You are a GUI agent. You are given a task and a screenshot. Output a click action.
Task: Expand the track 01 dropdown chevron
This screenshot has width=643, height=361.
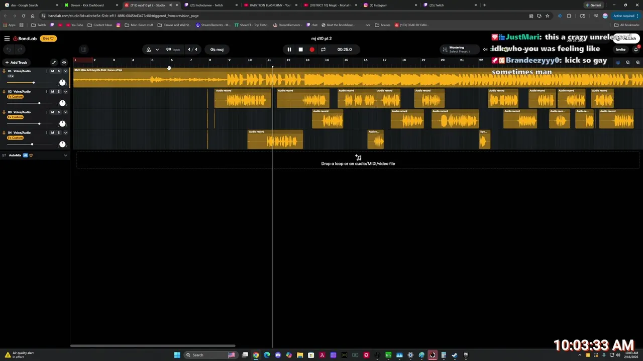(65, 71)
